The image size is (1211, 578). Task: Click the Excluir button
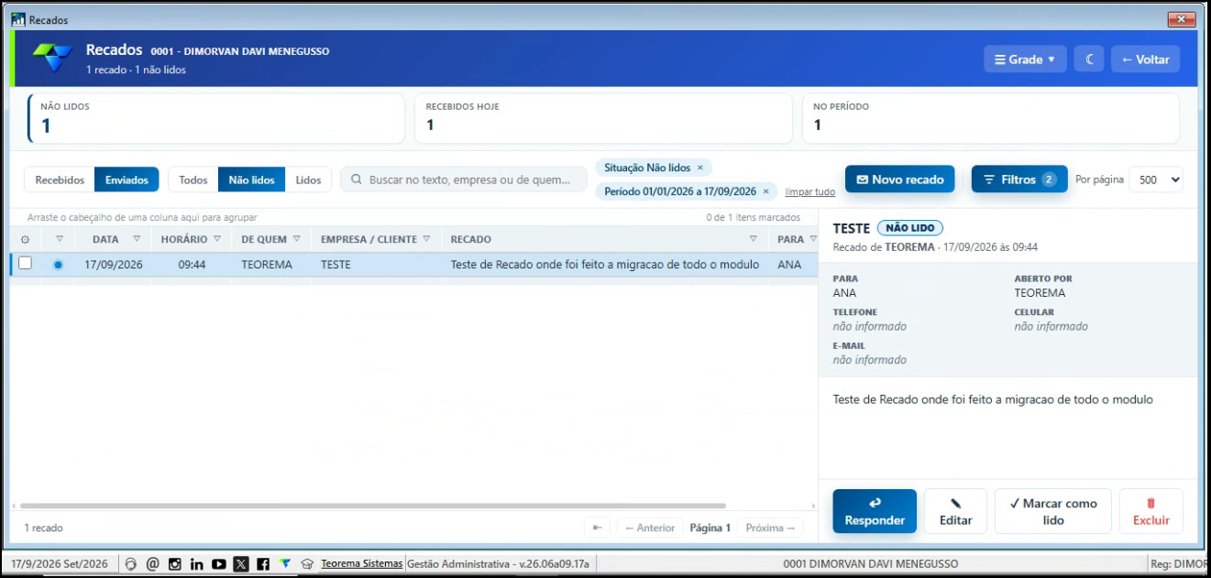[1151, 511]
